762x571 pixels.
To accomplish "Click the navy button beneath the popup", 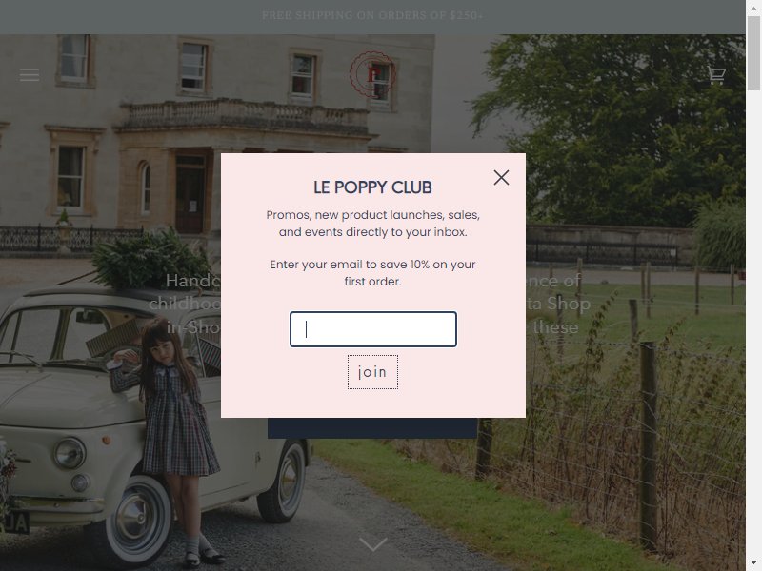I will [372, 428].
